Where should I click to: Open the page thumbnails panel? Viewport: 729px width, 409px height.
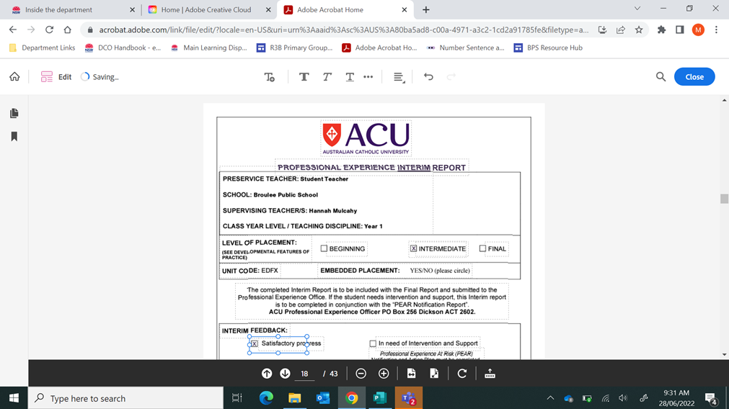click(14, 114)
